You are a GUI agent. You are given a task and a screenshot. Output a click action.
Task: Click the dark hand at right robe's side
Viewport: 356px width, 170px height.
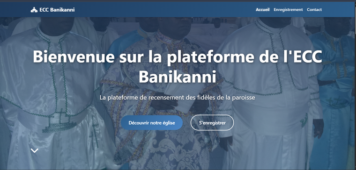[x=319, y=128]
